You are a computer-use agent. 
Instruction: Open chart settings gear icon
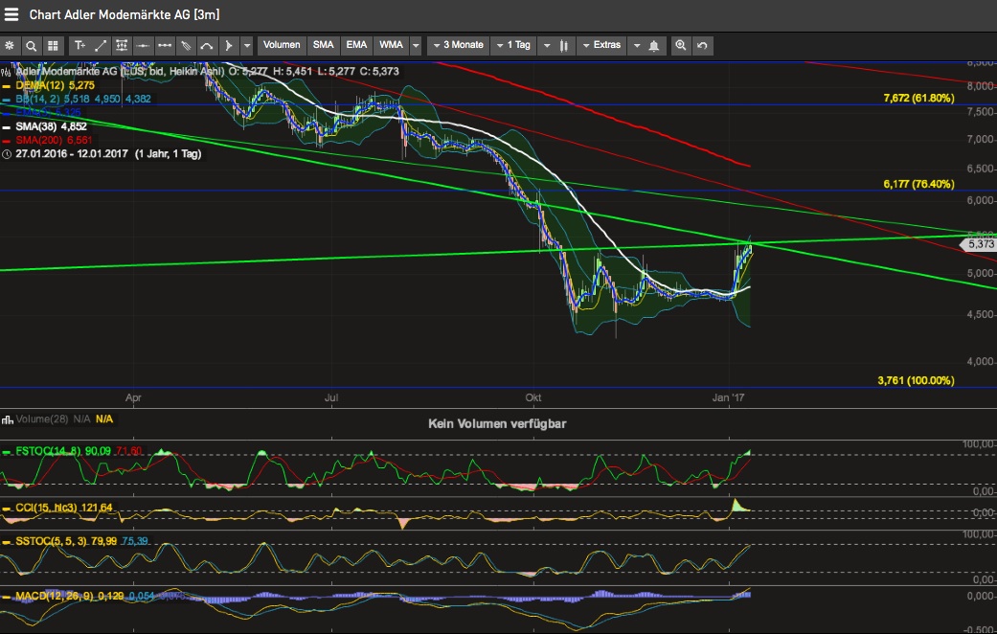pos(11,45)
